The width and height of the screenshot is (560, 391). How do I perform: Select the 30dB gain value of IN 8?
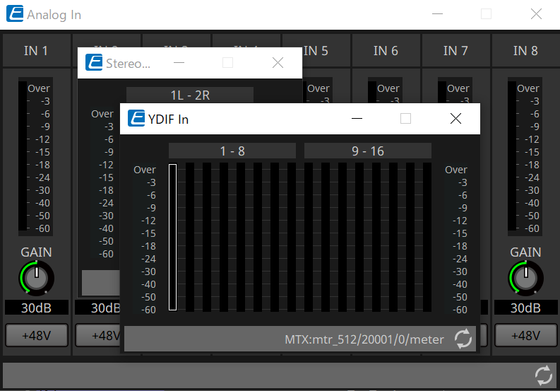[x=525, y=308]
